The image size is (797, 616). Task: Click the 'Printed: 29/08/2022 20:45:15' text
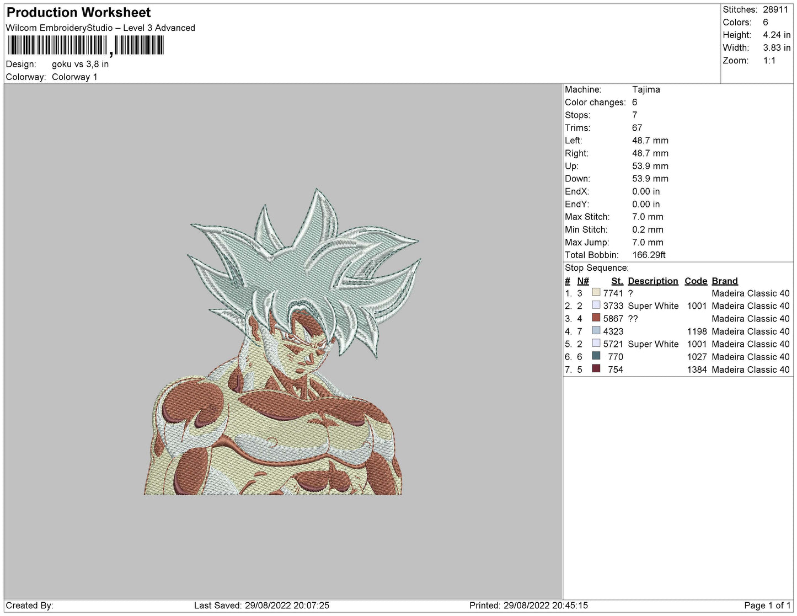pyautogui.click(x=528, y=605)
